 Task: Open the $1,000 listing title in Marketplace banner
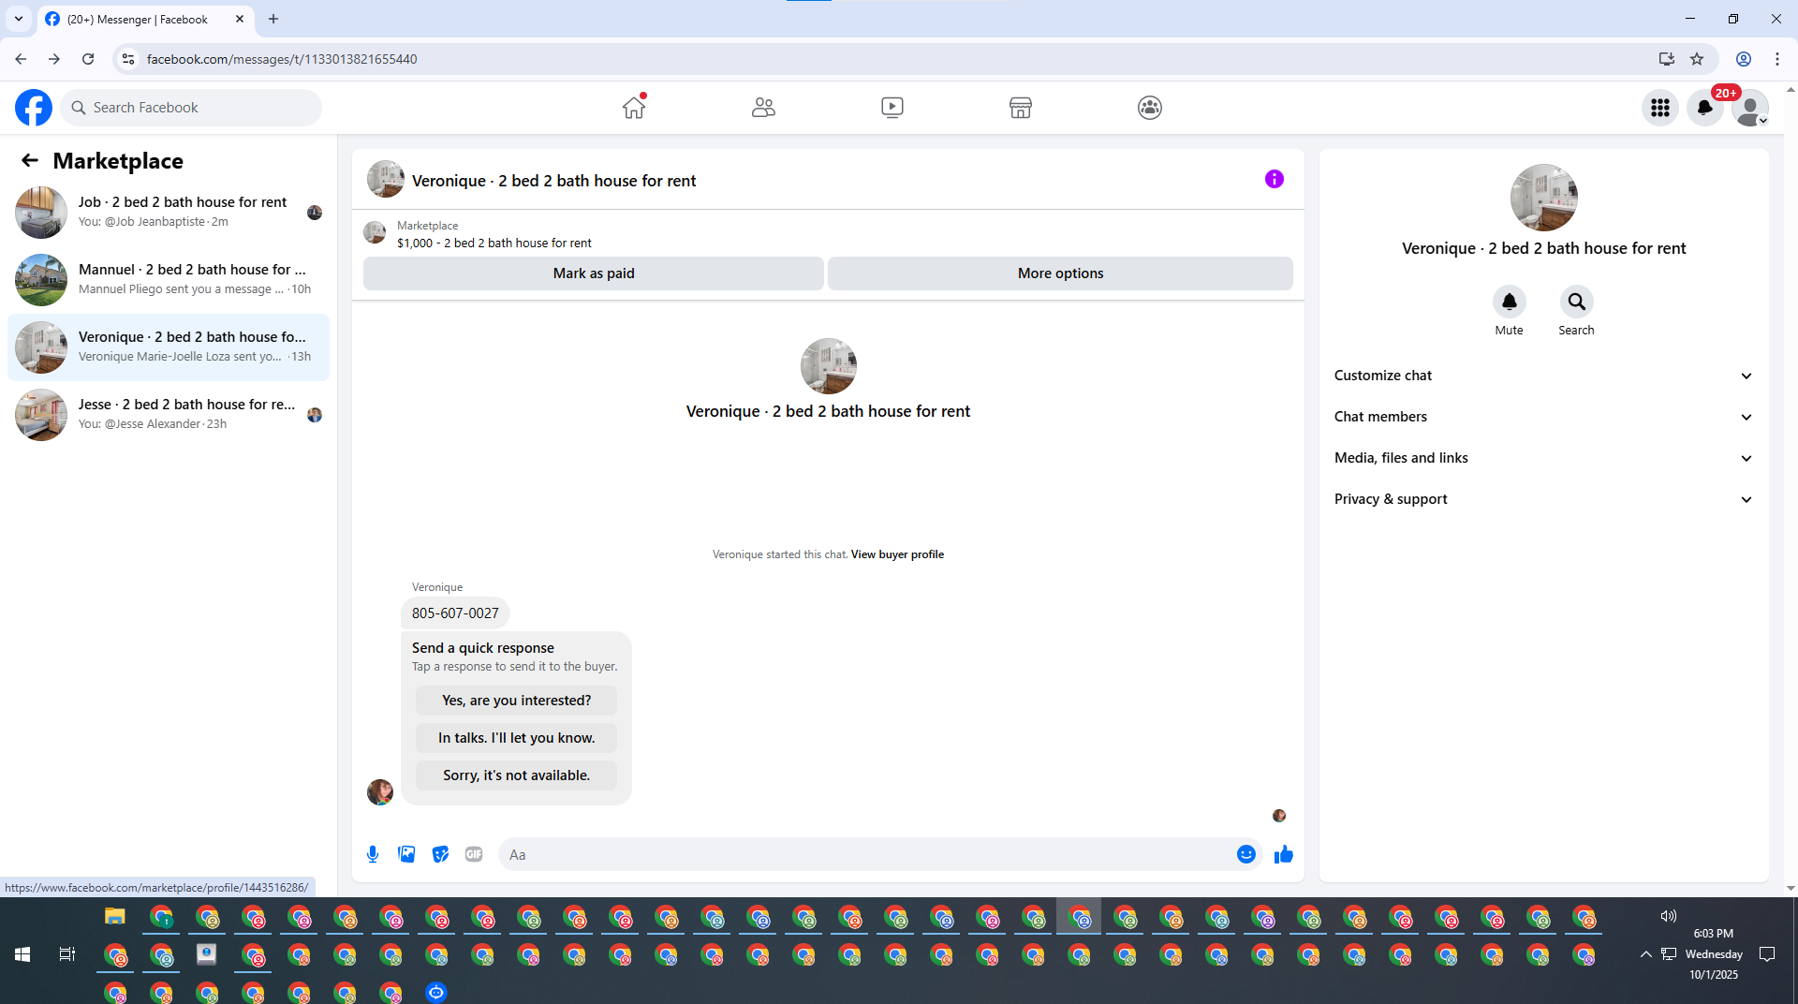coord(494,244)
